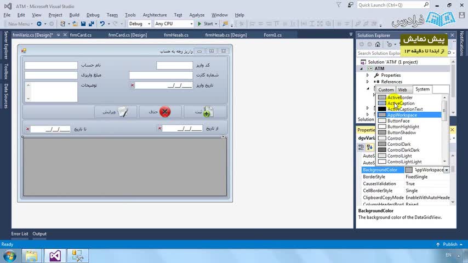Click the Quick Launch search magnifier icon
Viewport: 468px width, 263px height.
tap(426, 5)
